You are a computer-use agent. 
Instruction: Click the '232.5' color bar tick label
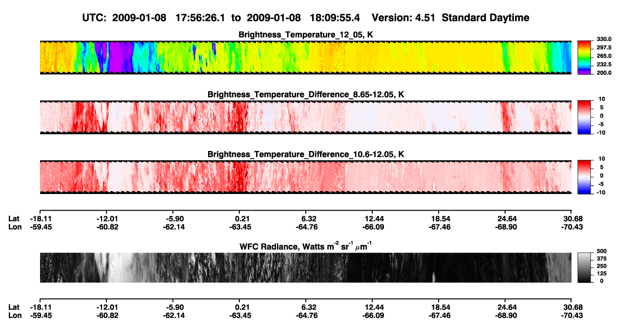(x=604, y=65)
